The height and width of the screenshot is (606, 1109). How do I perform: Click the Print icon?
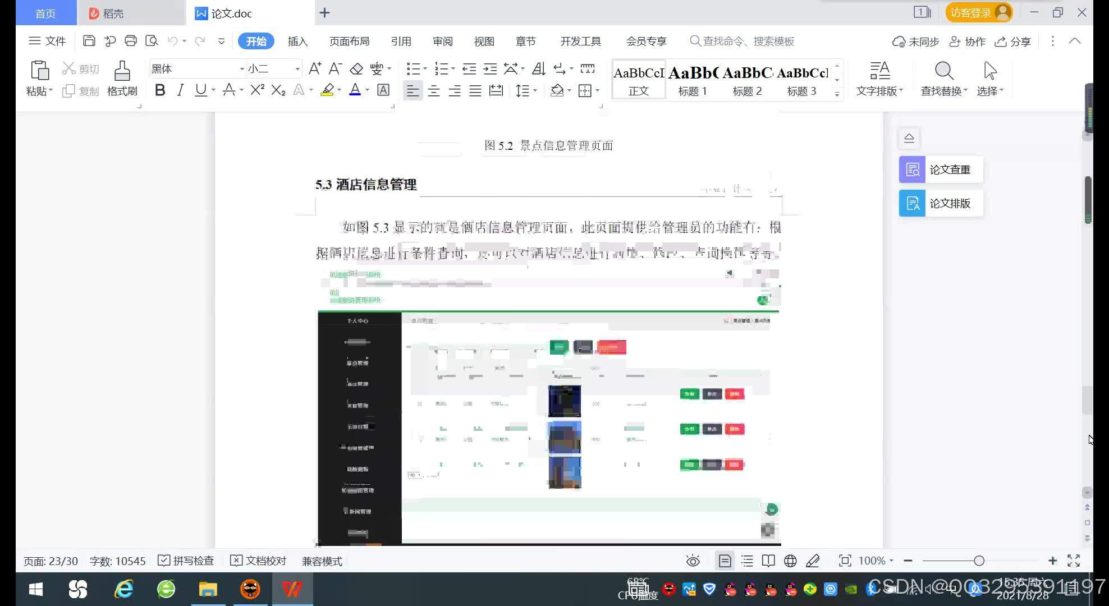(131, 40)
